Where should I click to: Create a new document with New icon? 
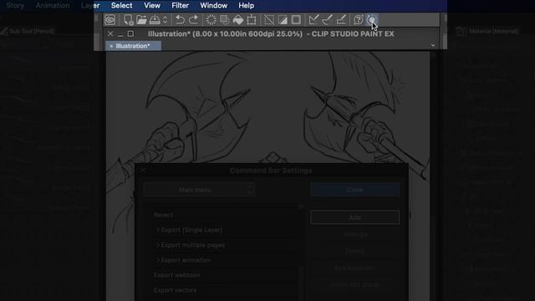(128, 20)
